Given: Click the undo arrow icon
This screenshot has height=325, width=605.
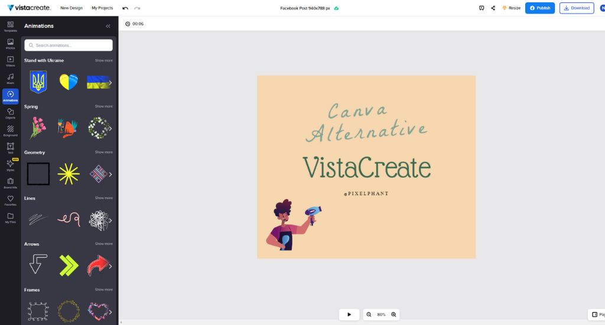Looking at the screenshot, I should pyautogui.click(x=125, y=8).
